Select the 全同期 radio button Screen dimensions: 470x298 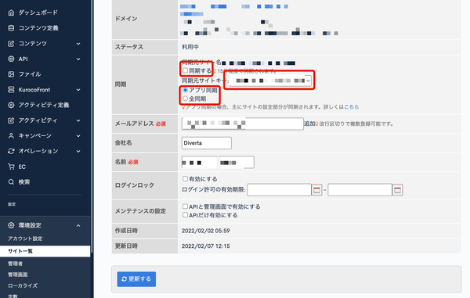click(x=185, y=99)
